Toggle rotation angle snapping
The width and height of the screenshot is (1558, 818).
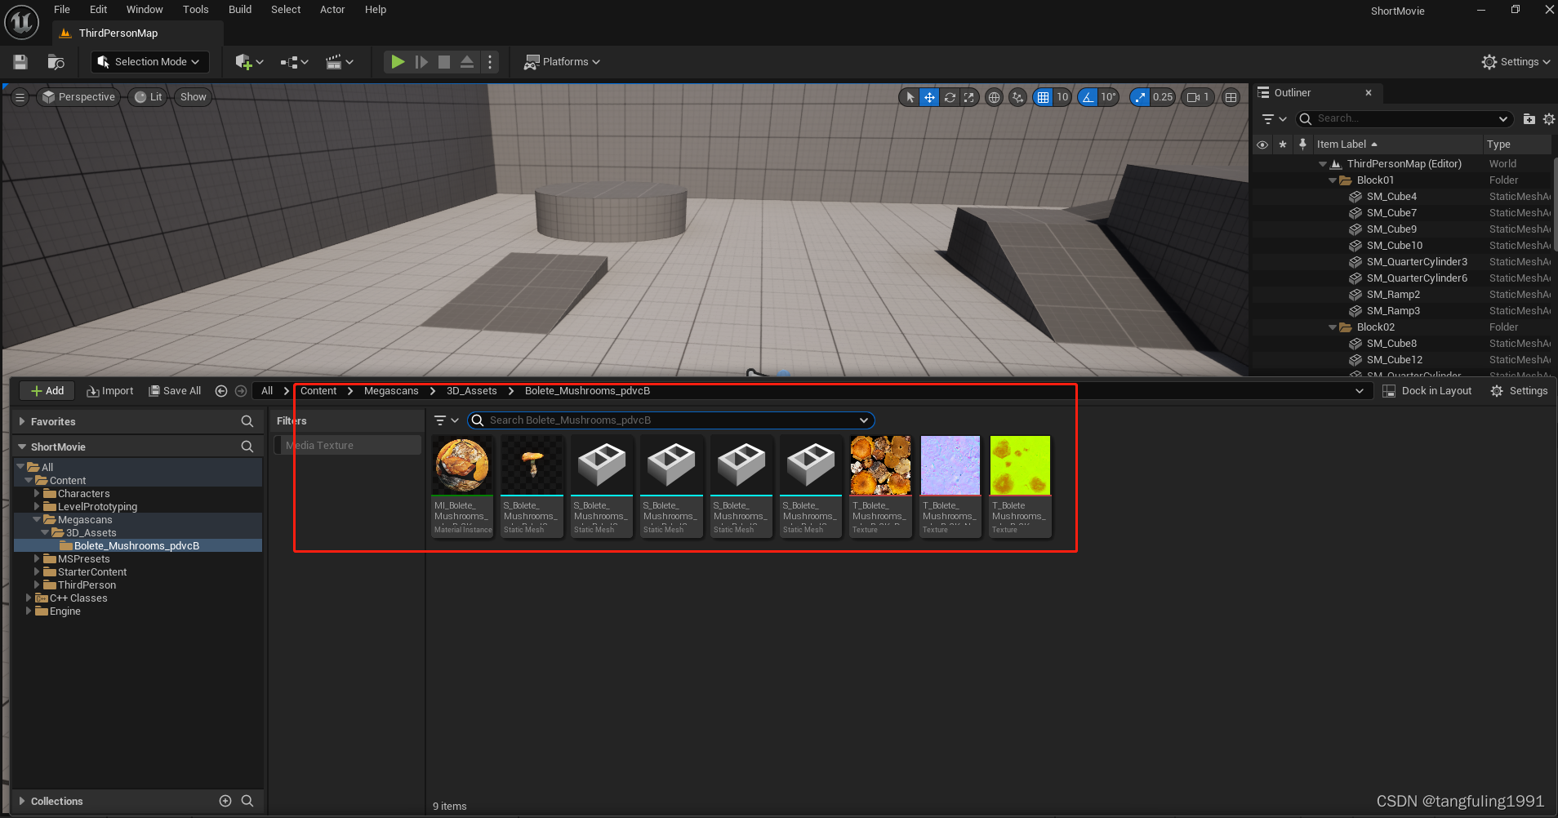pyautogui.click(x=1088, y=97)
